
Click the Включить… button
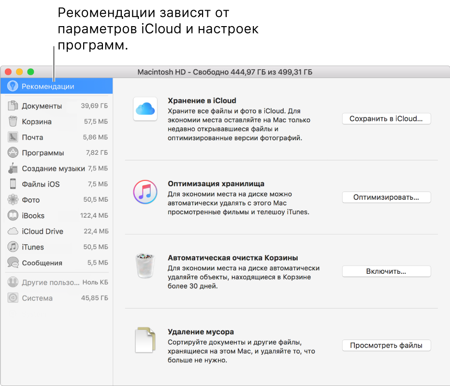point(386,271)
